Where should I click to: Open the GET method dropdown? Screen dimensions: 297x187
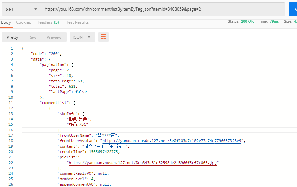[21, 9]
